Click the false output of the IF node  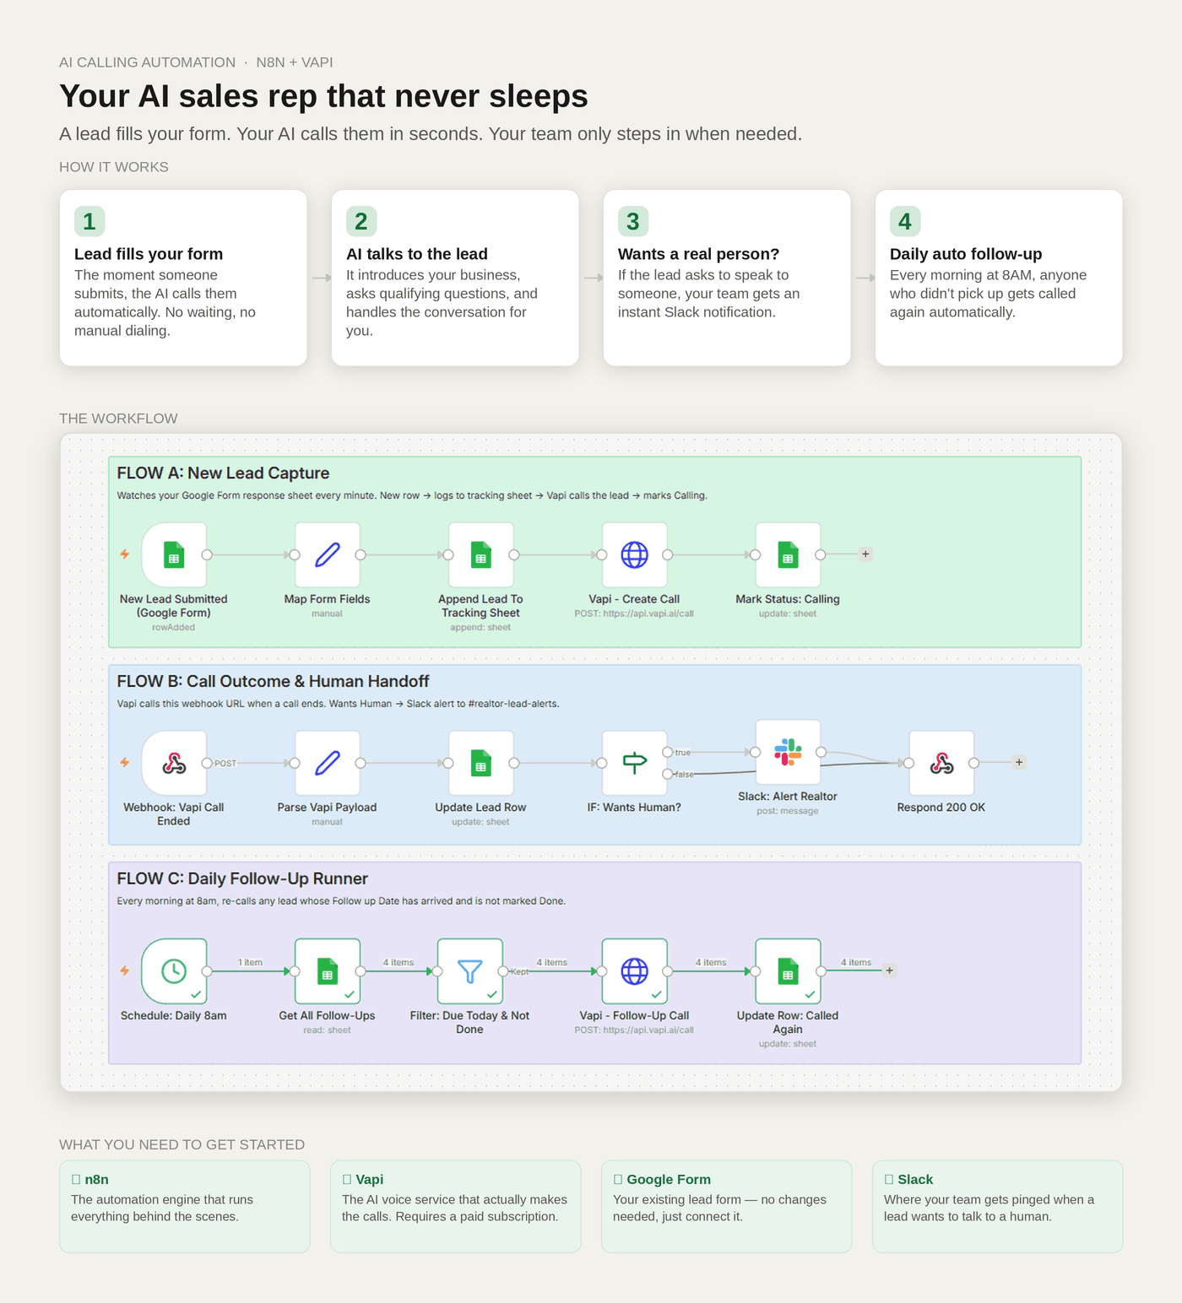668,774
